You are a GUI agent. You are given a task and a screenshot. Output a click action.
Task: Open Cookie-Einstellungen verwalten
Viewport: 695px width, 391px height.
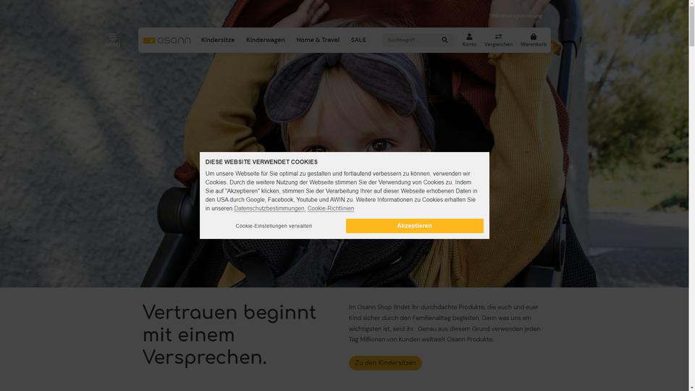coord(274,226)
